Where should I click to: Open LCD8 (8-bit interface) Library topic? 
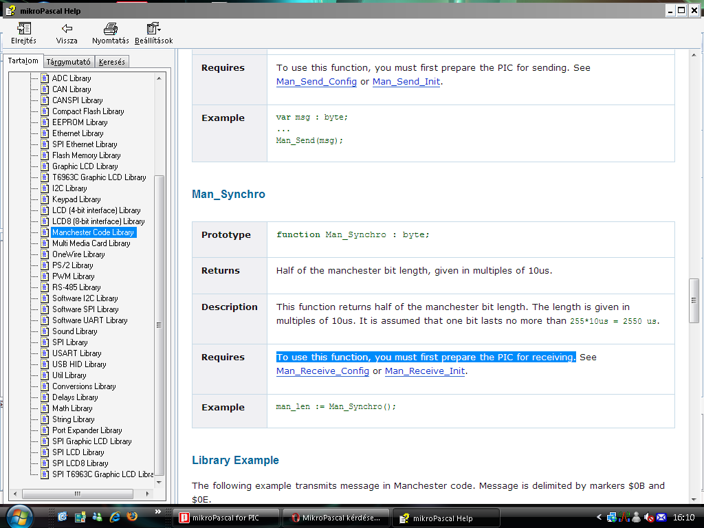pos(98,221)
